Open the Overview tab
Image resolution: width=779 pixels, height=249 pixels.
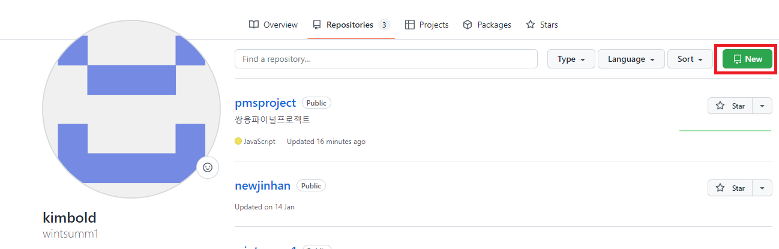pos(273,25)
